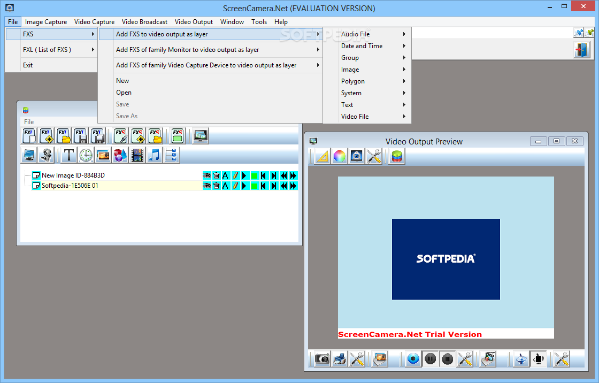This screenshot has width=599, height=383.
Task: Select Exit from the File menu
Action: (51, 65)
